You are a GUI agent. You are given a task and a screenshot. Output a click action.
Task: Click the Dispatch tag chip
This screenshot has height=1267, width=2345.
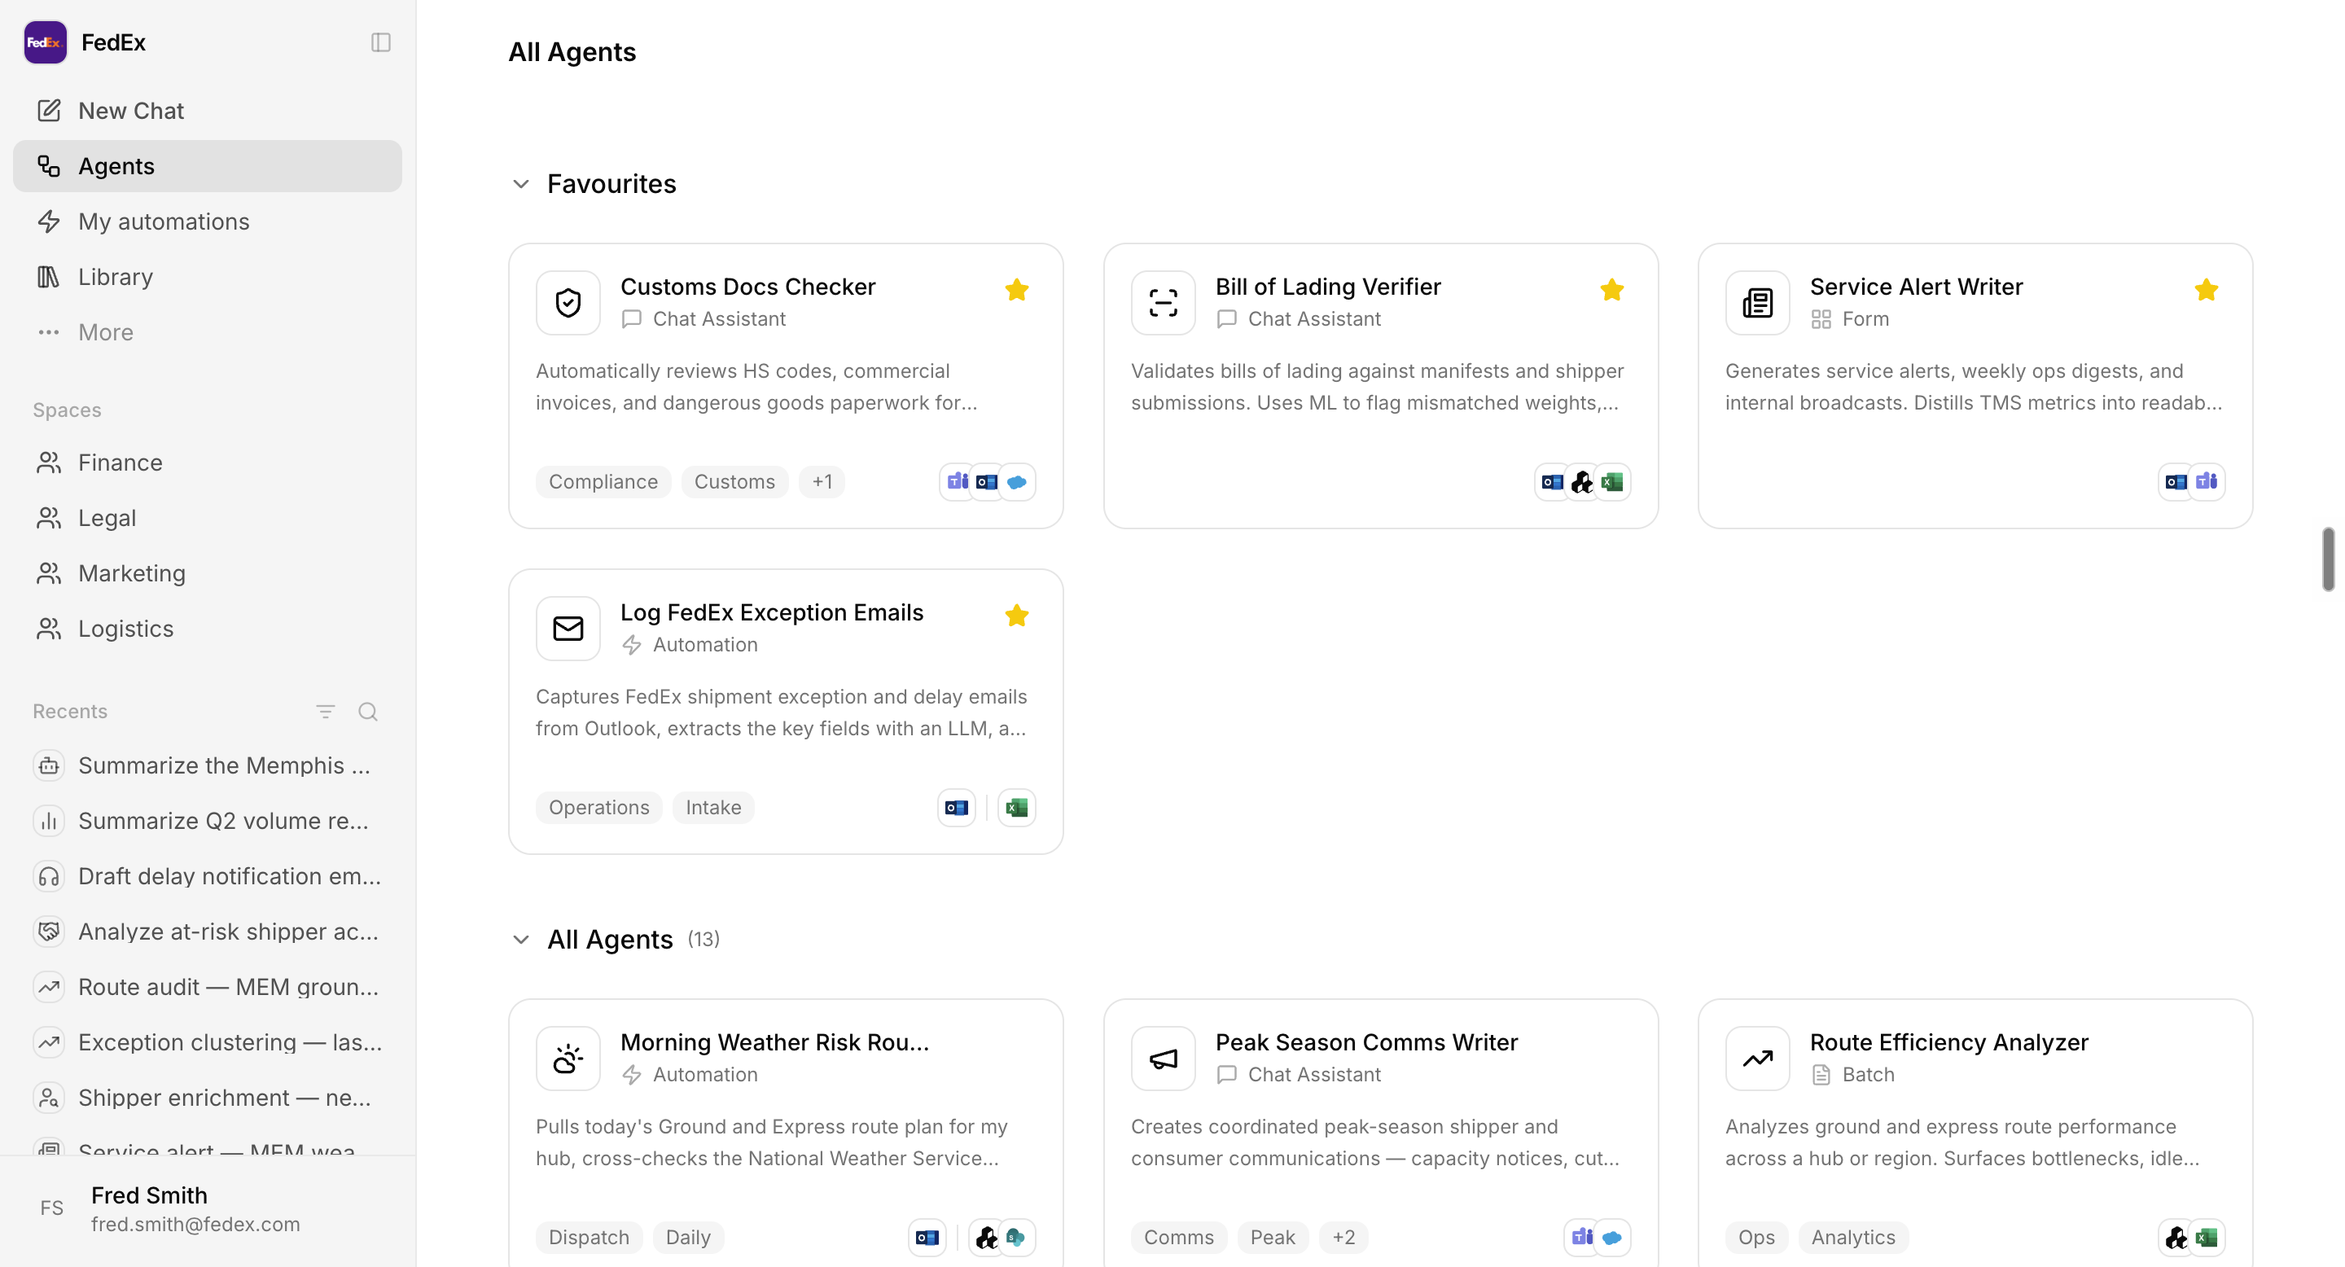[x=589, y=1238]
